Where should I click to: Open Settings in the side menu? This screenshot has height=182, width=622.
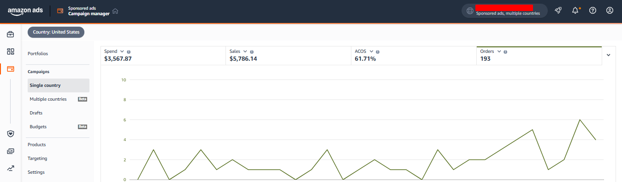coord(36,172)
